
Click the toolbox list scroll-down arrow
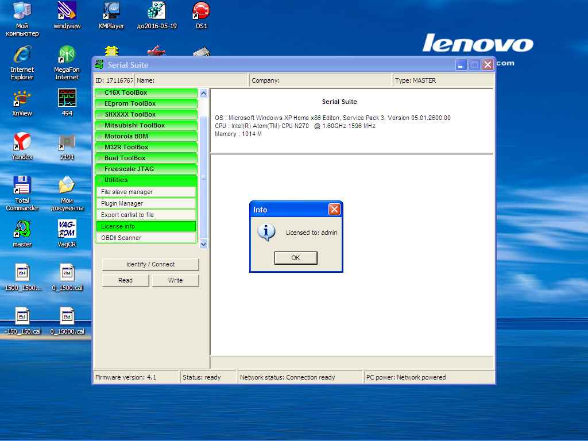coord(204,245)
